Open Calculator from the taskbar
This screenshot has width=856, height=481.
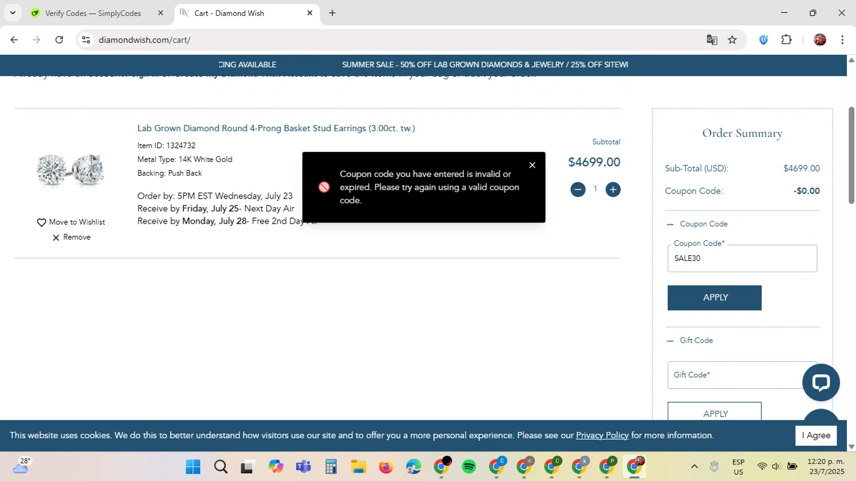tap(331, 467)
